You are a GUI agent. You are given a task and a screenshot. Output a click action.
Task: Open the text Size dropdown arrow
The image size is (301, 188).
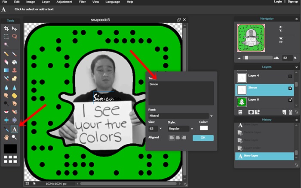[160, 129]
